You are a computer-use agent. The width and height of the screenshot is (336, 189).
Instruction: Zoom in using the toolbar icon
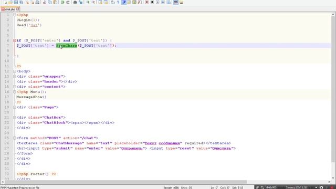88,2
